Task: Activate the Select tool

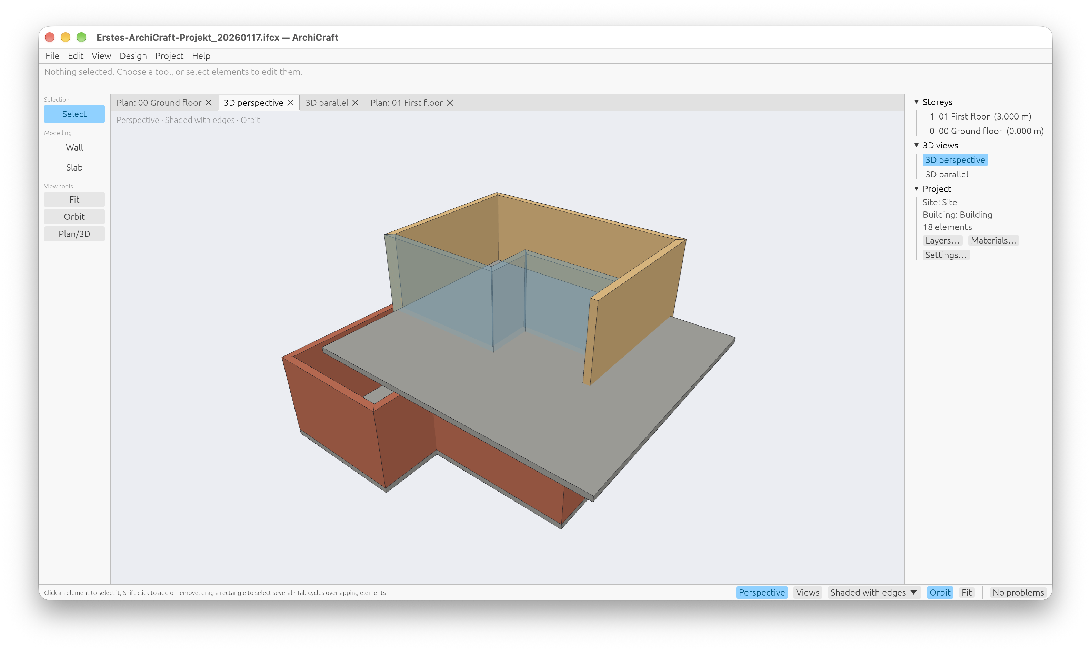Action: 74,114
